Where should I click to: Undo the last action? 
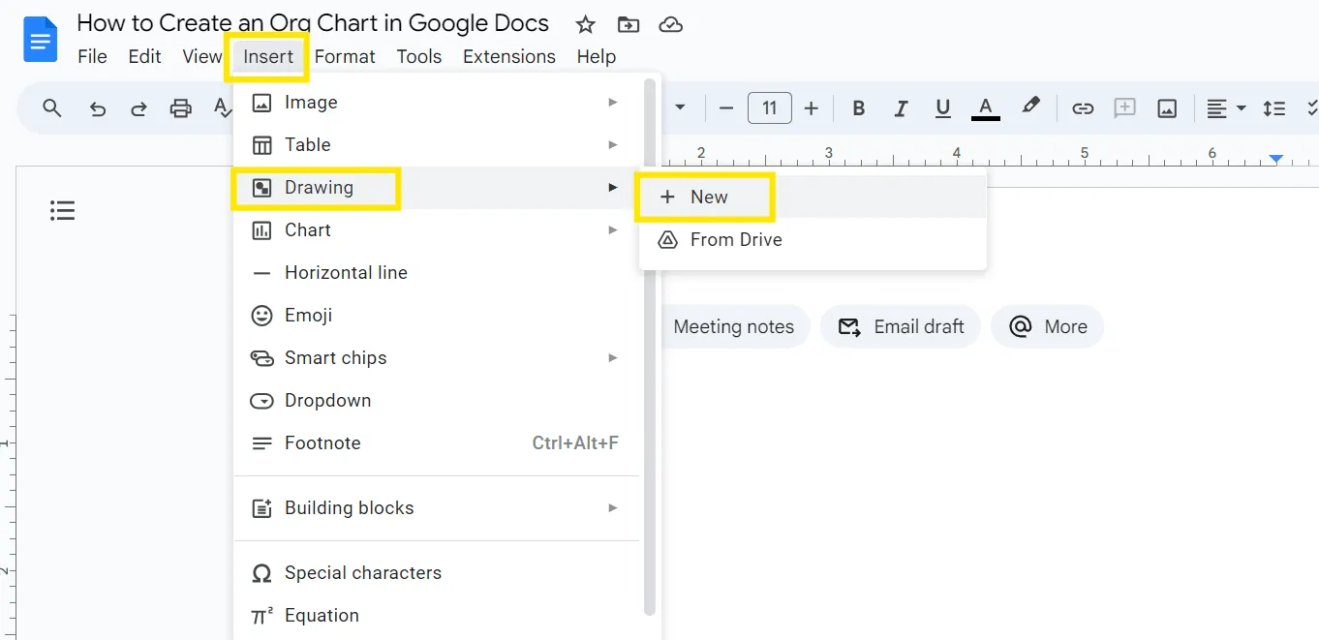[97, 108]
